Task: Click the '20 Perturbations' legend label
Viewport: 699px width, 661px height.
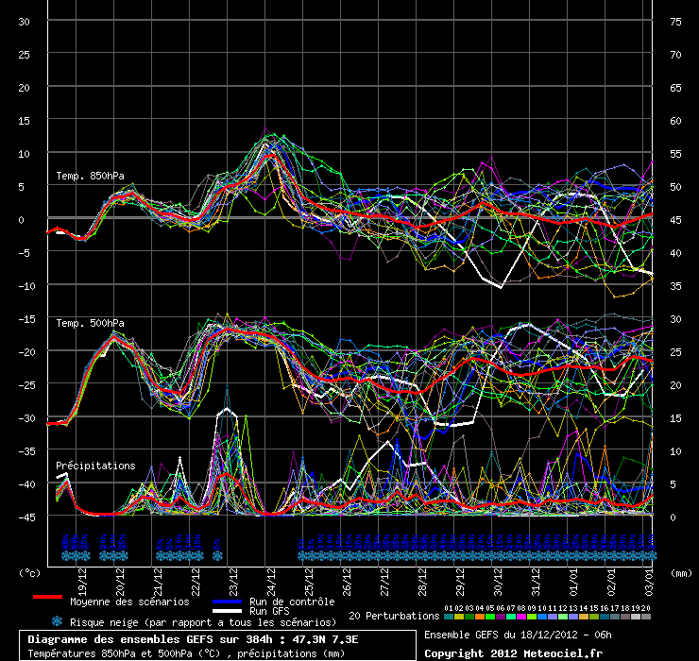Action: coord(394,616)
